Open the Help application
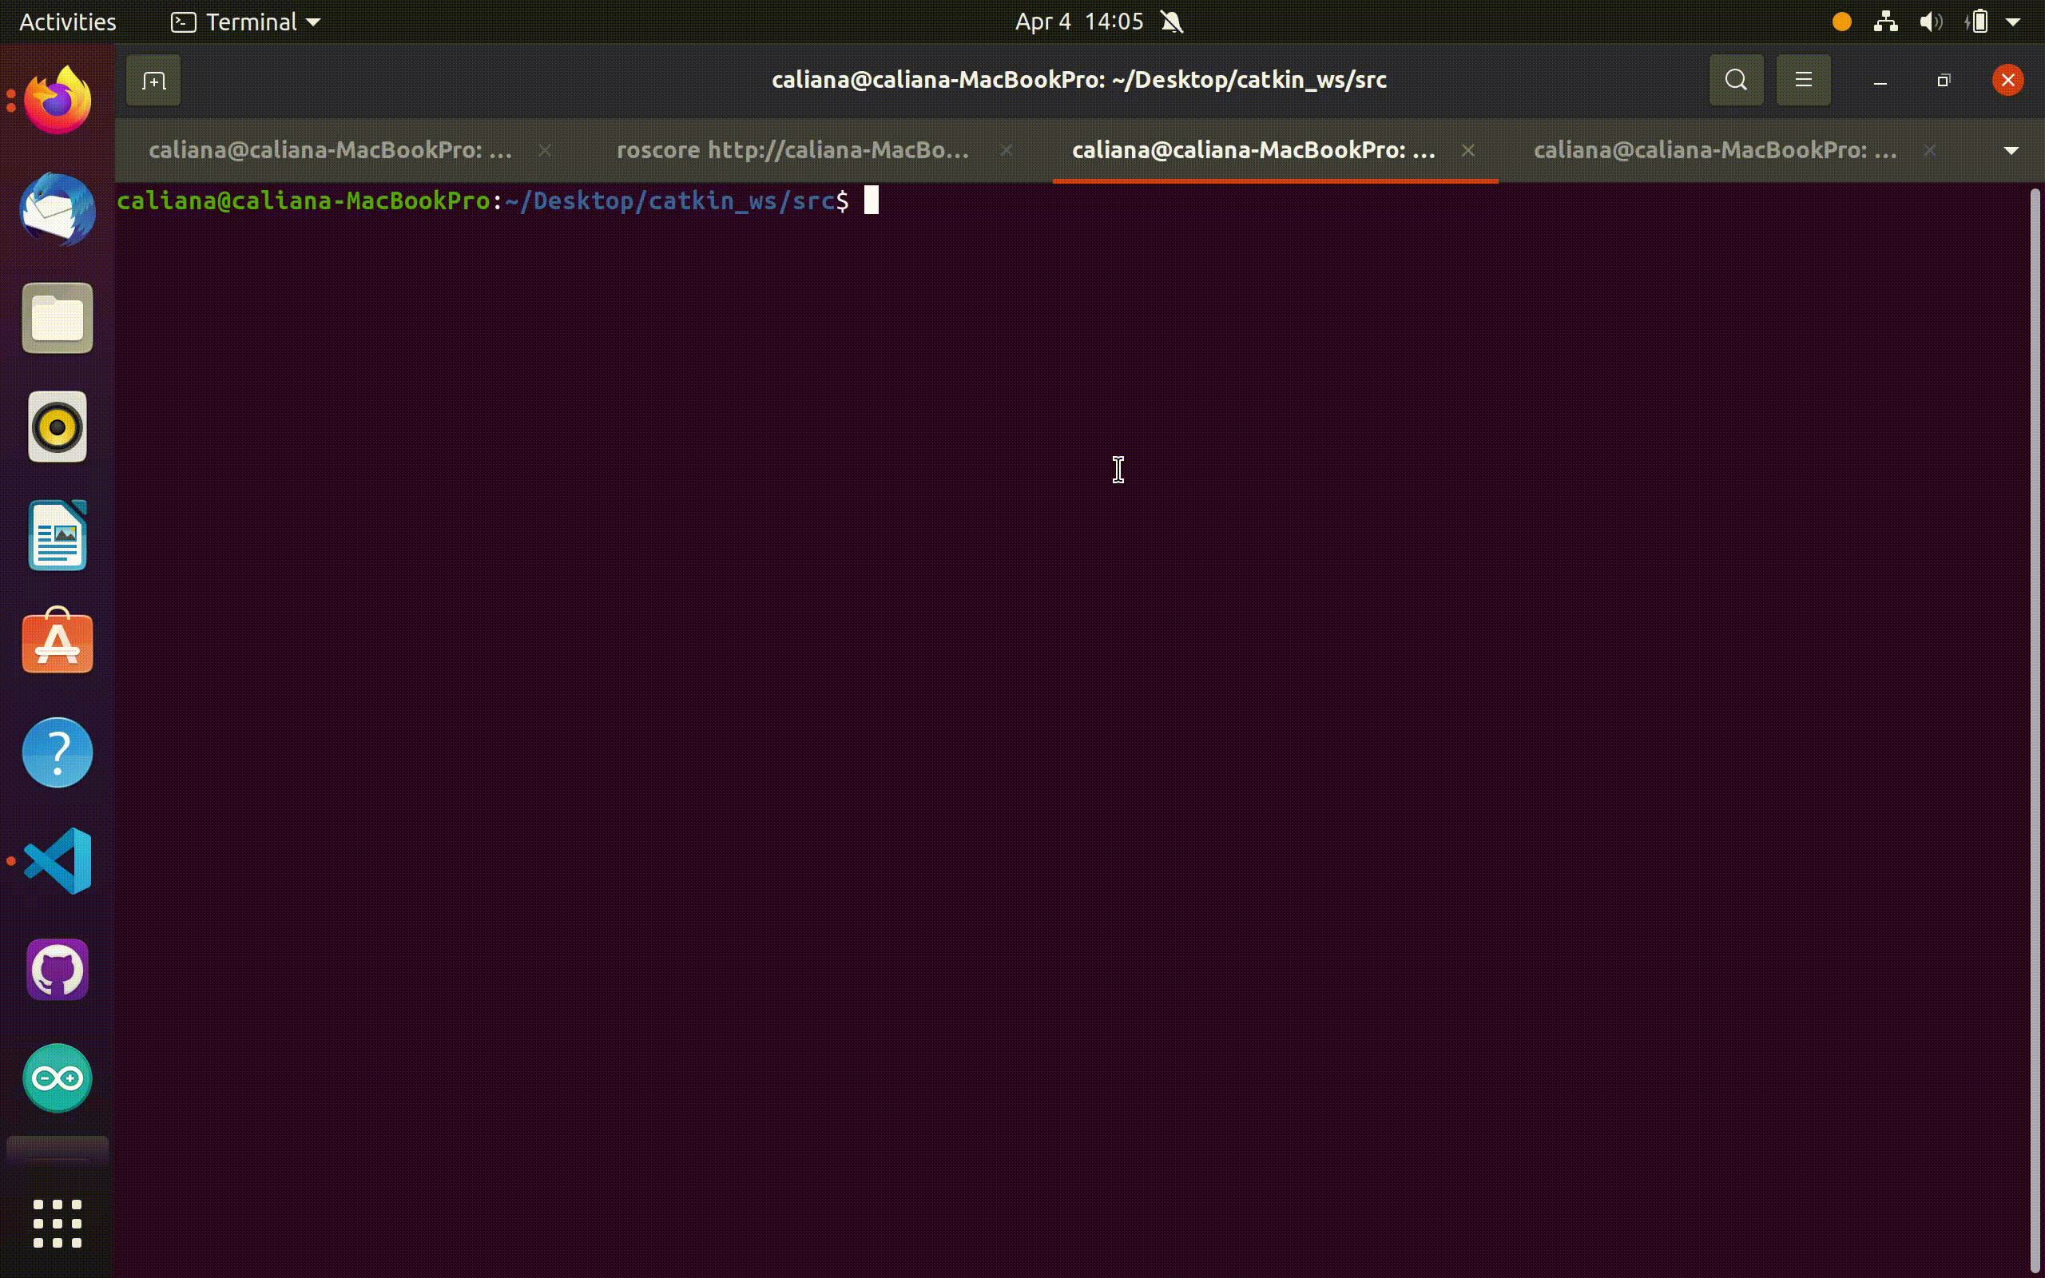Viewport: 2045px width, 1278px height. (x=58, y=752)
